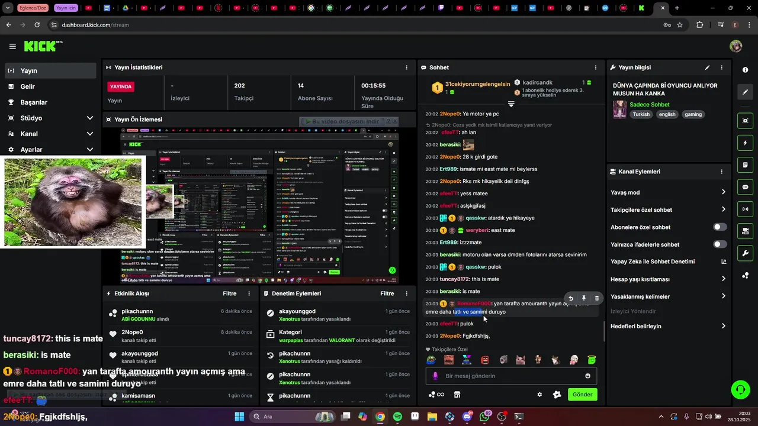Delete RomanoF000's chat message with trash icon
Screen dimensions: 758x426
596,299
